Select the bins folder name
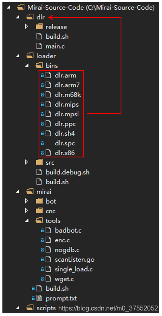Screen dimensions: 162x316 [x=52, y=66]
